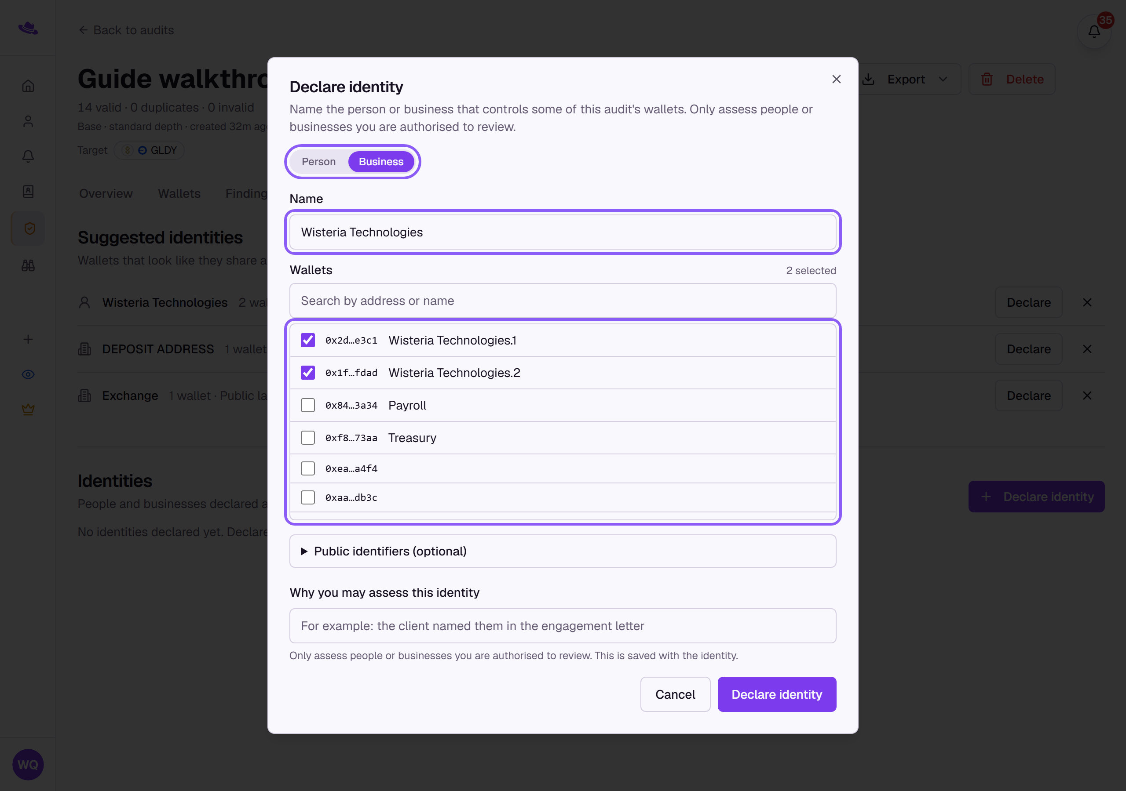Image resolution: width=1126 pixels, height=791 pixels.
Task: Open the person profile sidebar icon
Action: click(x=28, y=121)
